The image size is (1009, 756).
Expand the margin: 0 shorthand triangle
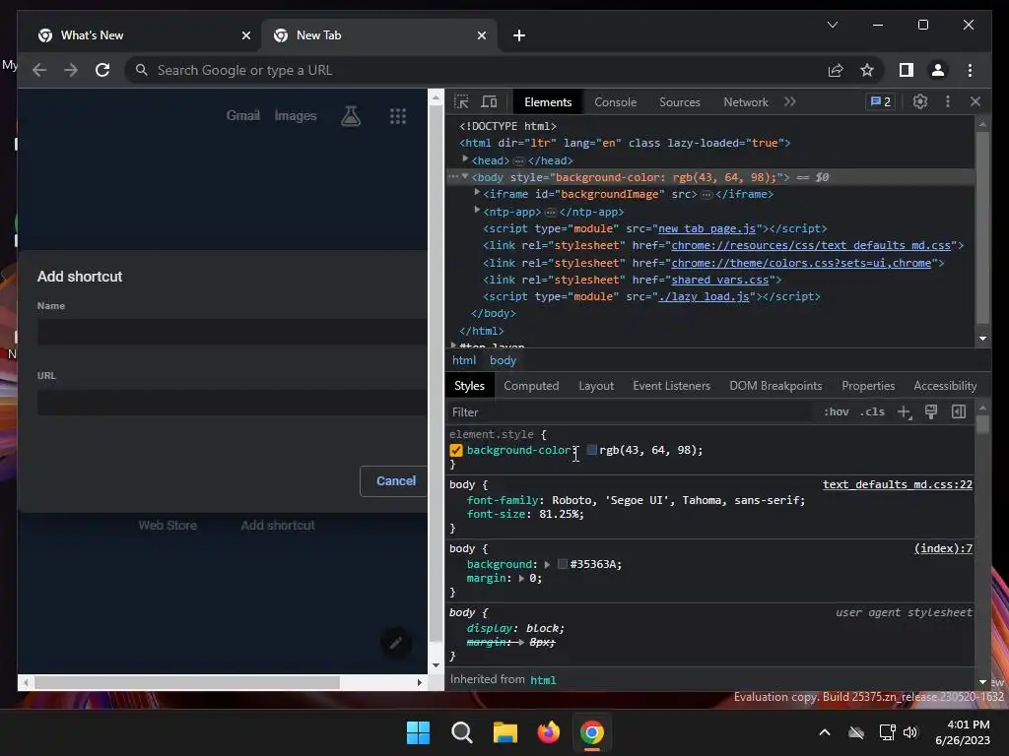point(521,578)
